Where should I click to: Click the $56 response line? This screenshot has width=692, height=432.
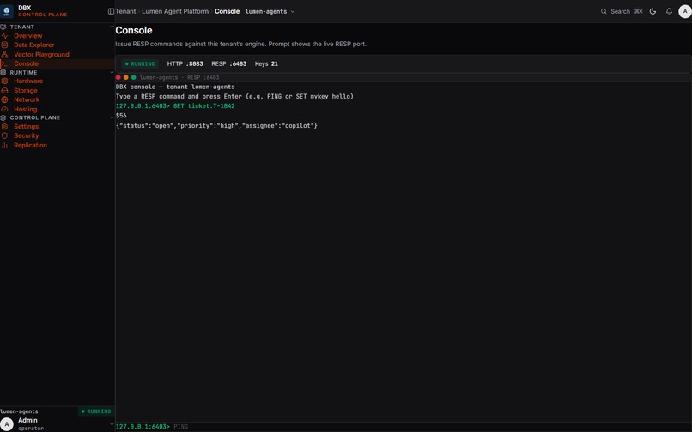tap(121, 116)
